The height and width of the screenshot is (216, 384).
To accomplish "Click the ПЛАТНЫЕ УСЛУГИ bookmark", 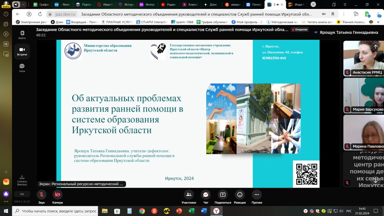I will 117,22.
